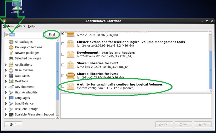216x133 pixels.
Task: Select Development libraries and headers text
Action: tap(106, 53)
